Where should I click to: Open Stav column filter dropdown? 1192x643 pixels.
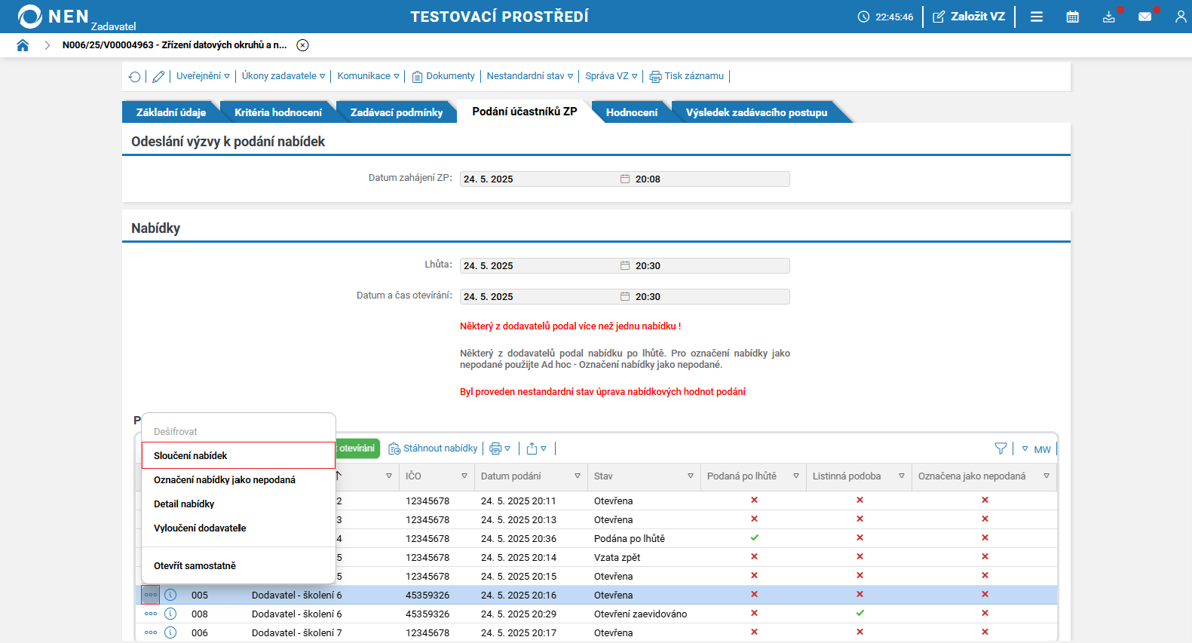coord(690,476)
